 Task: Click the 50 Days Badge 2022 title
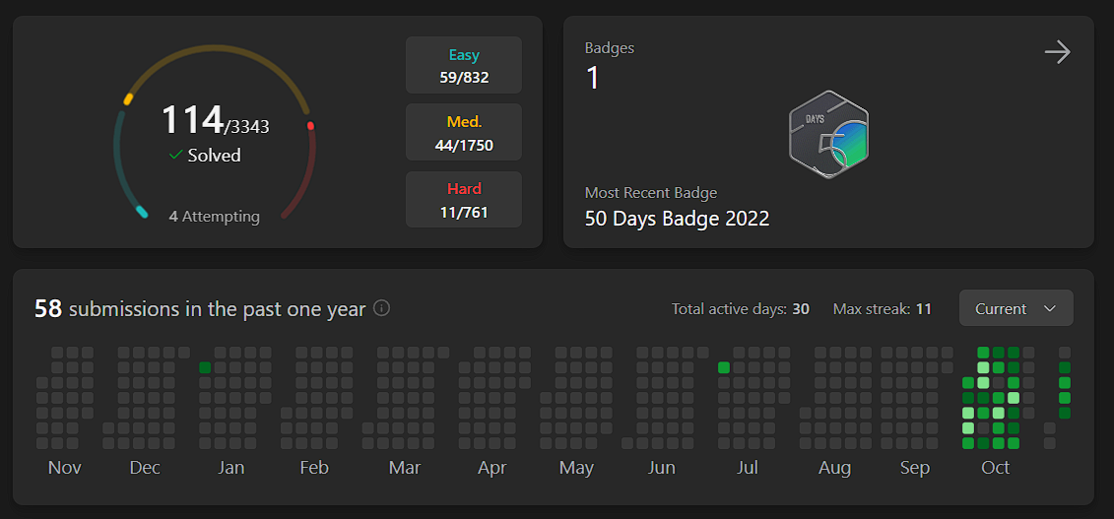point(677,218)
